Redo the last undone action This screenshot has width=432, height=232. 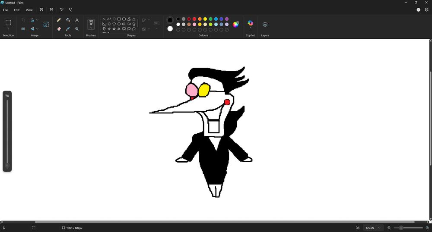point(70,9)
